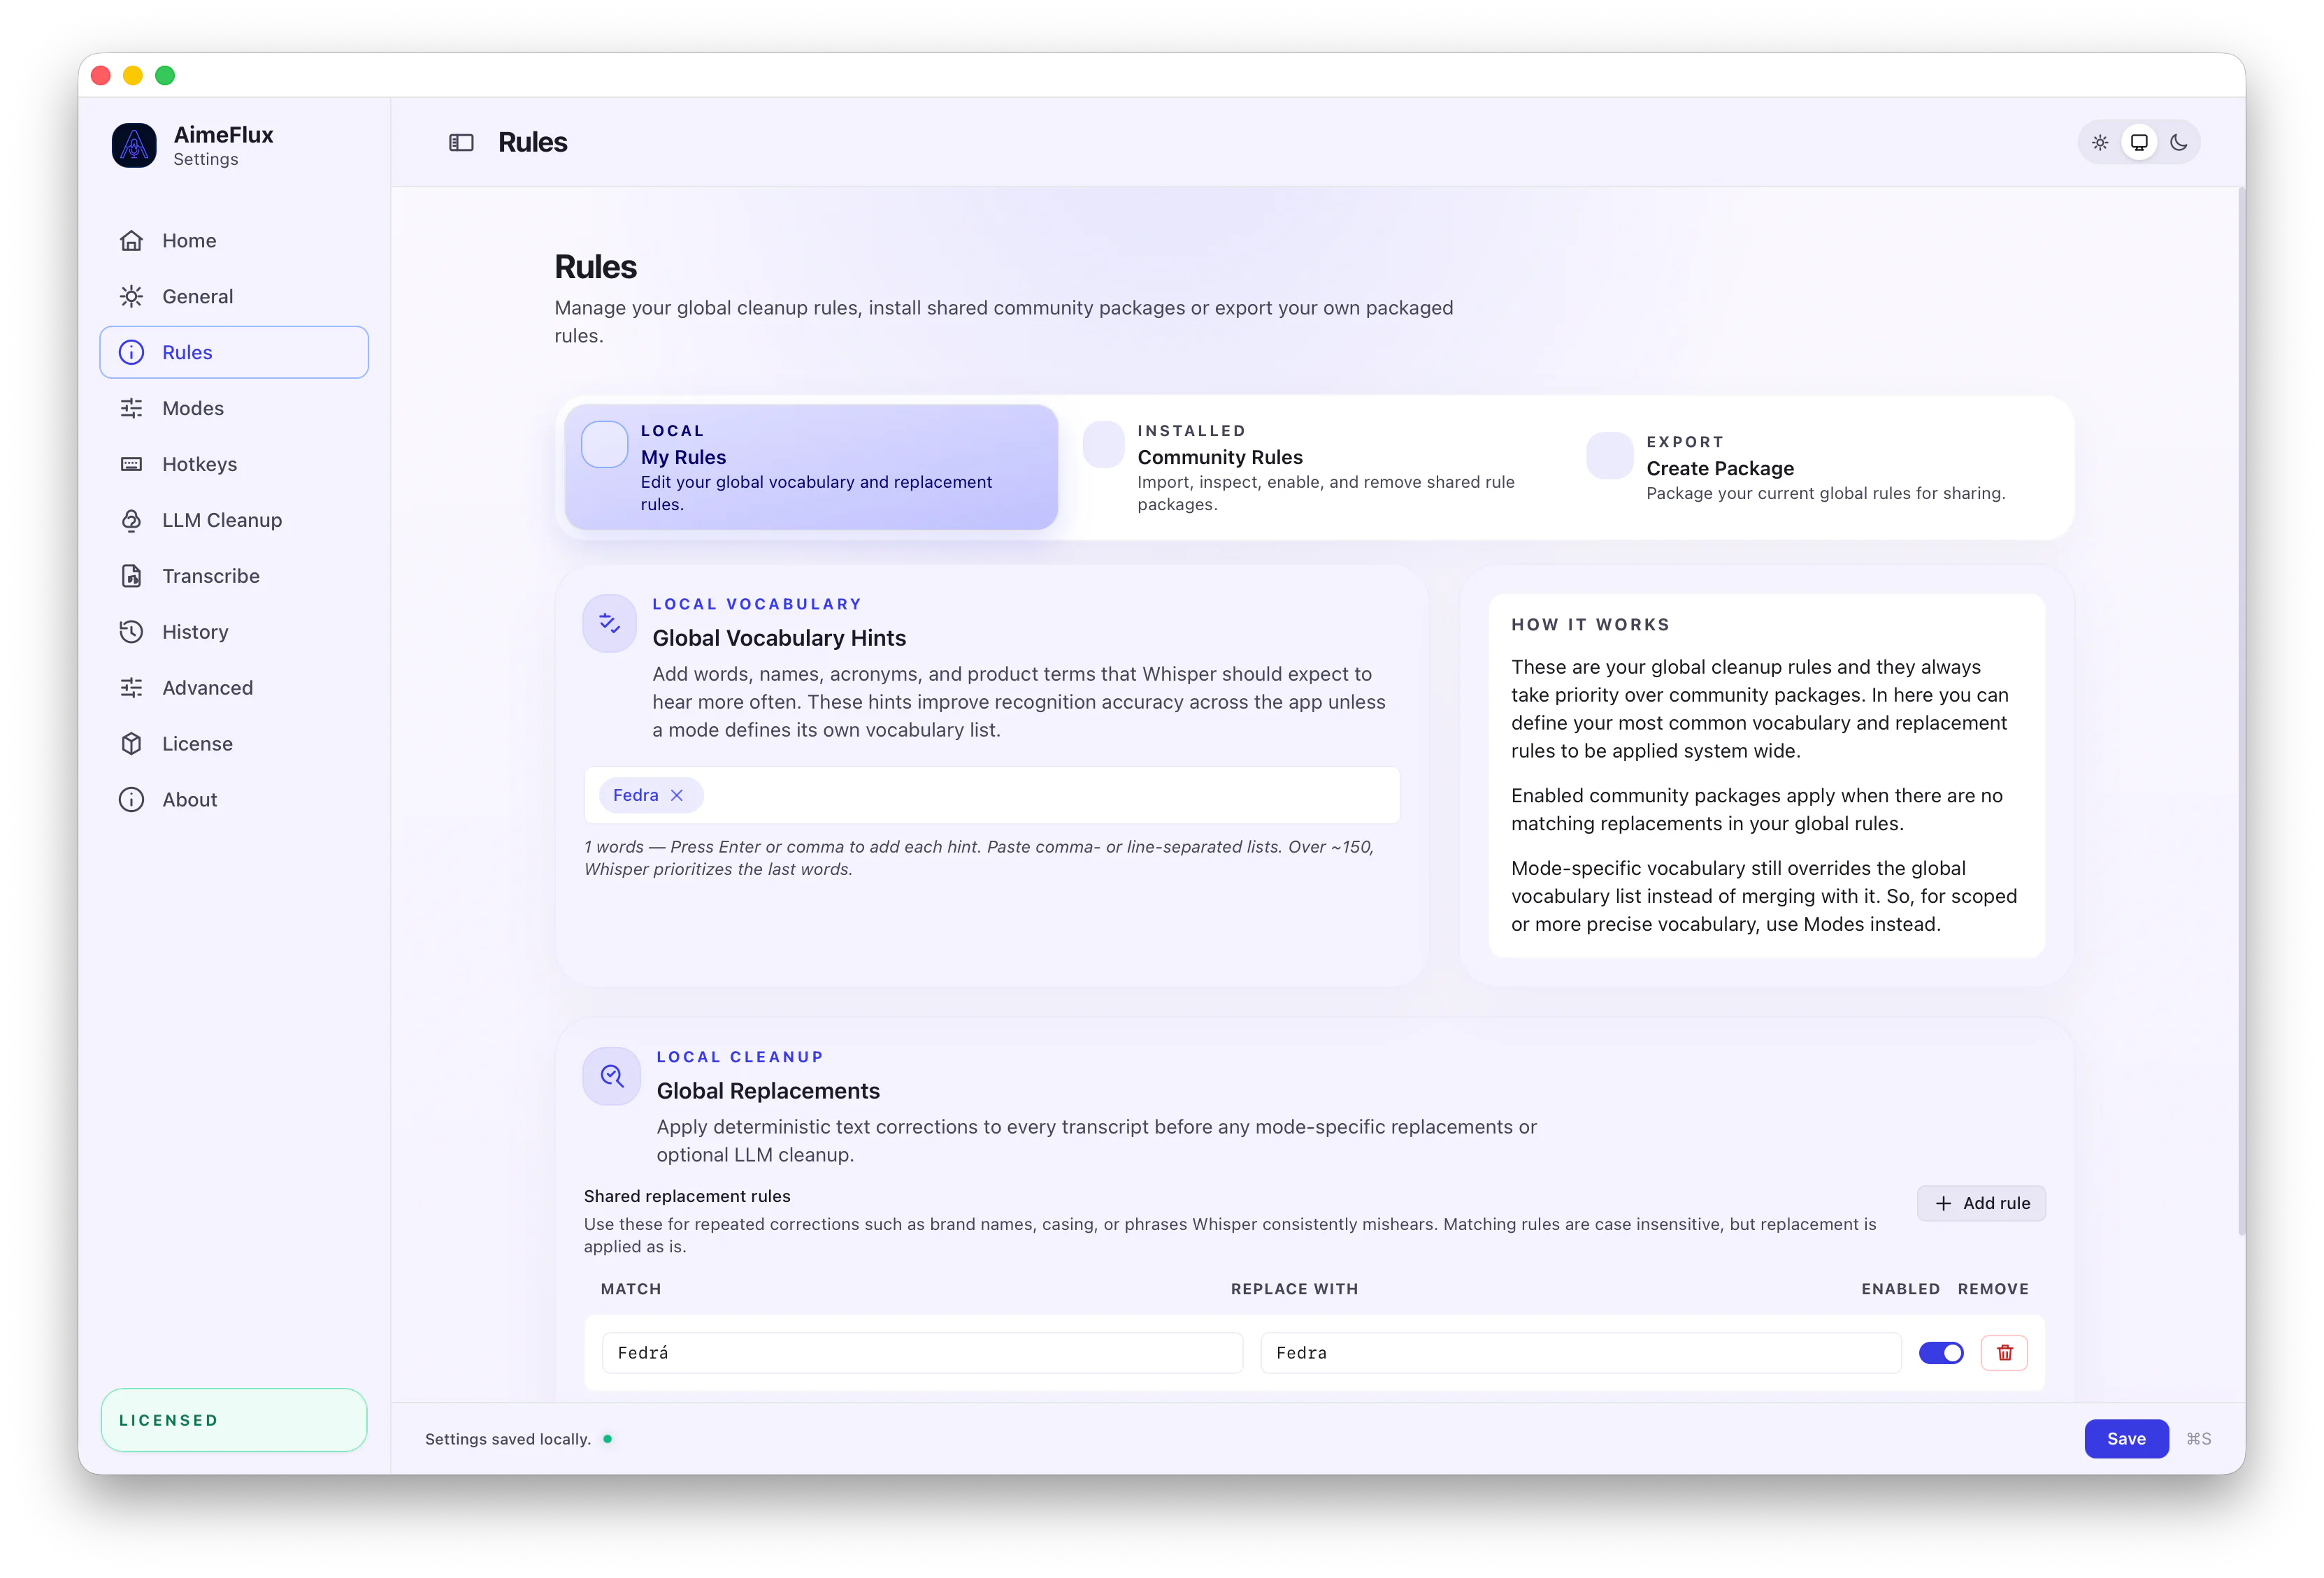Screen dimensions: 2324x1578
Task: Click the Rules title in the header bar
Action: [x=532, y=143]
